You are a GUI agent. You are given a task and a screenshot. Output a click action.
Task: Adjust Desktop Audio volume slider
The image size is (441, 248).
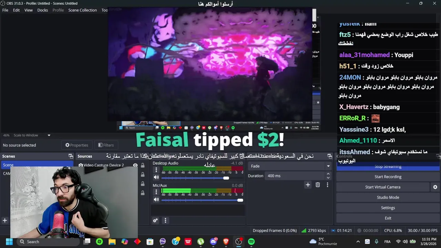(226, 178)
